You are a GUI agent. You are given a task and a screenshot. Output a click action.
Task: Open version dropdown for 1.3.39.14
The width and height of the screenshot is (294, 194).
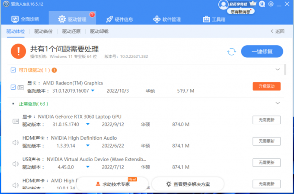click(88, 146)
